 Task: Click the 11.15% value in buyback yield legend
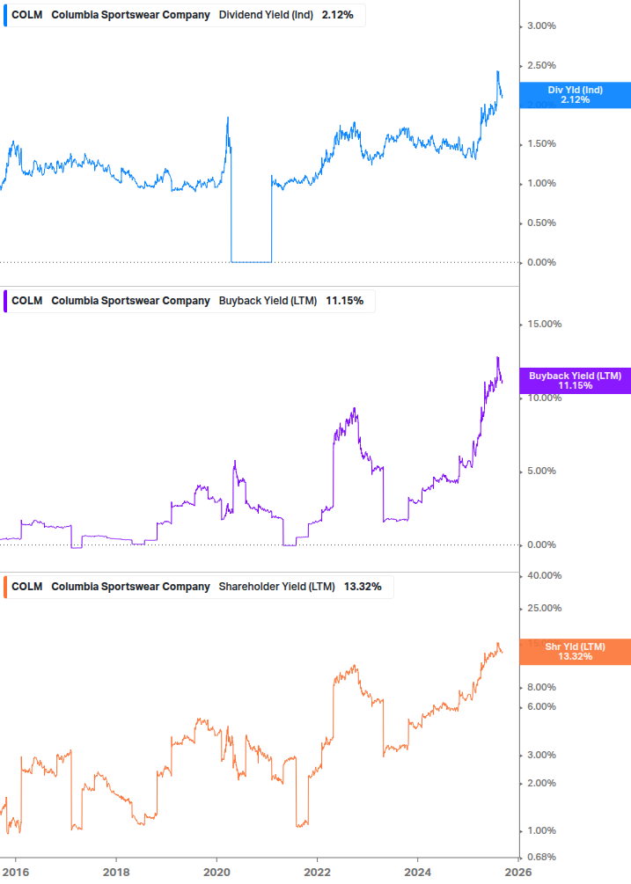(x=344, y=301)
